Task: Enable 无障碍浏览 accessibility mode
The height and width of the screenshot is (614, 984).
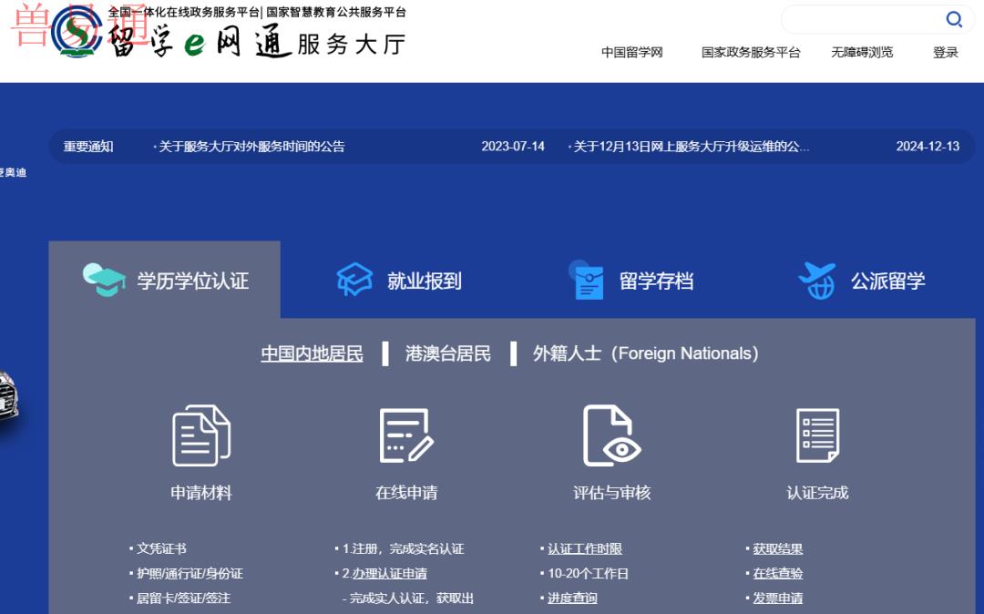Action: 862,53
